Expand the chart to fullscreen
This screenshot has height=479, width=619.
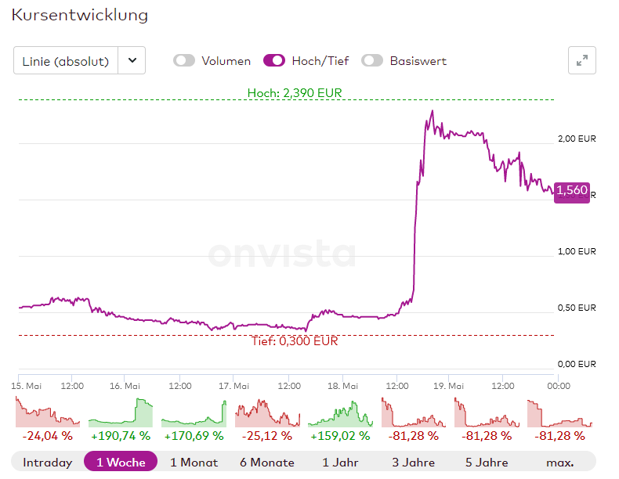(x=582, y=61)
